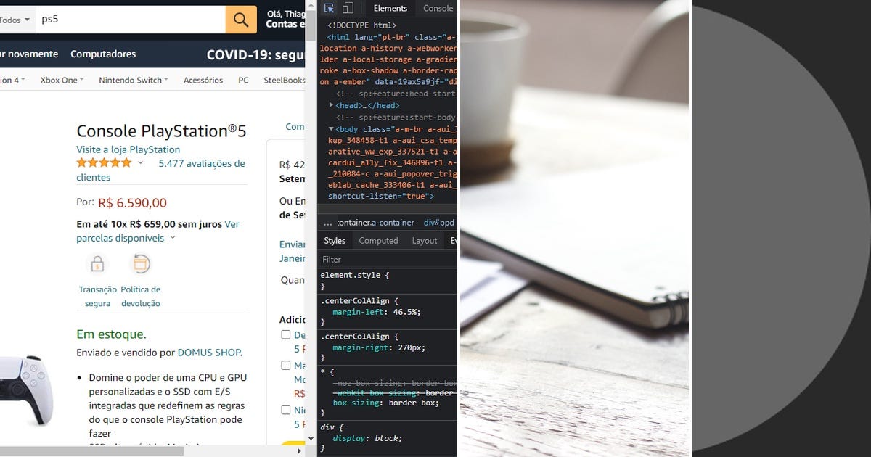Viewport: 871px width, 457px height.
Task: Select the inspect element cursor tool in DevTools
Action: [x=330, y=7]
